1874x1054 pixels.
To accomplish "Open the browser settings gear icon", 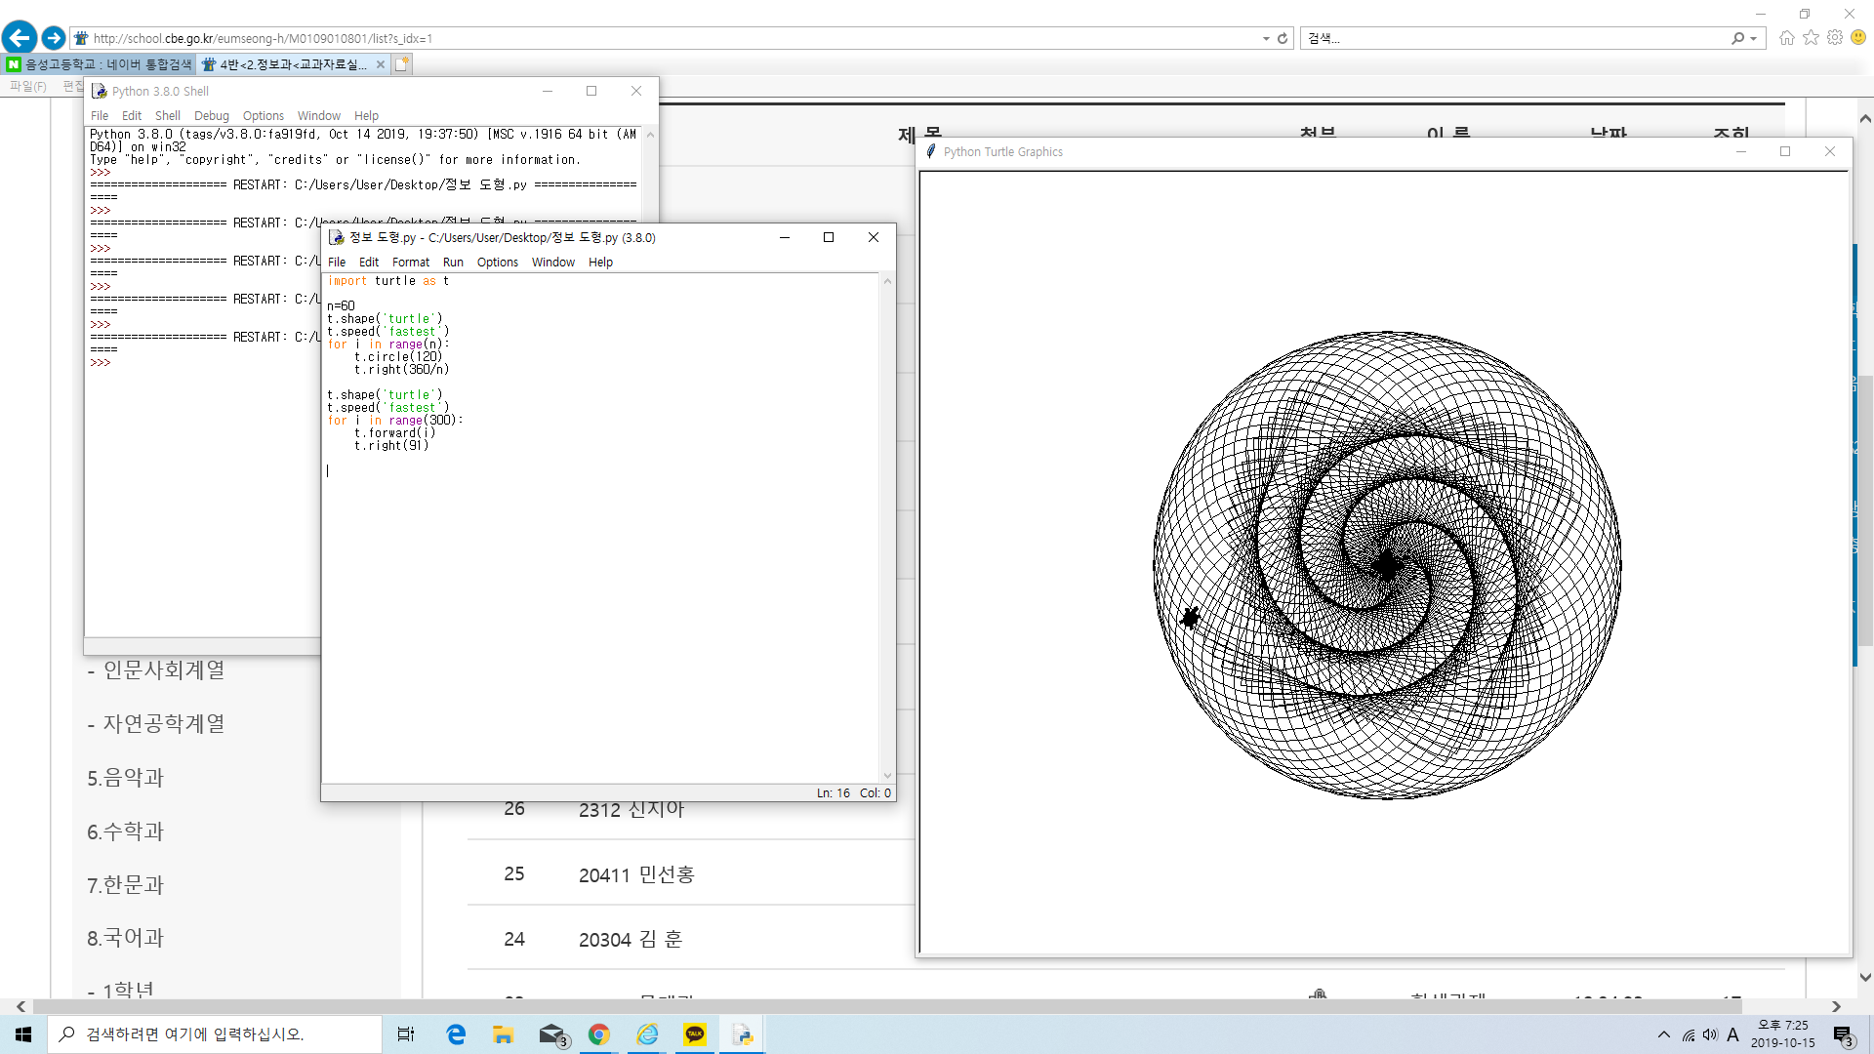I will [1835, 37].
